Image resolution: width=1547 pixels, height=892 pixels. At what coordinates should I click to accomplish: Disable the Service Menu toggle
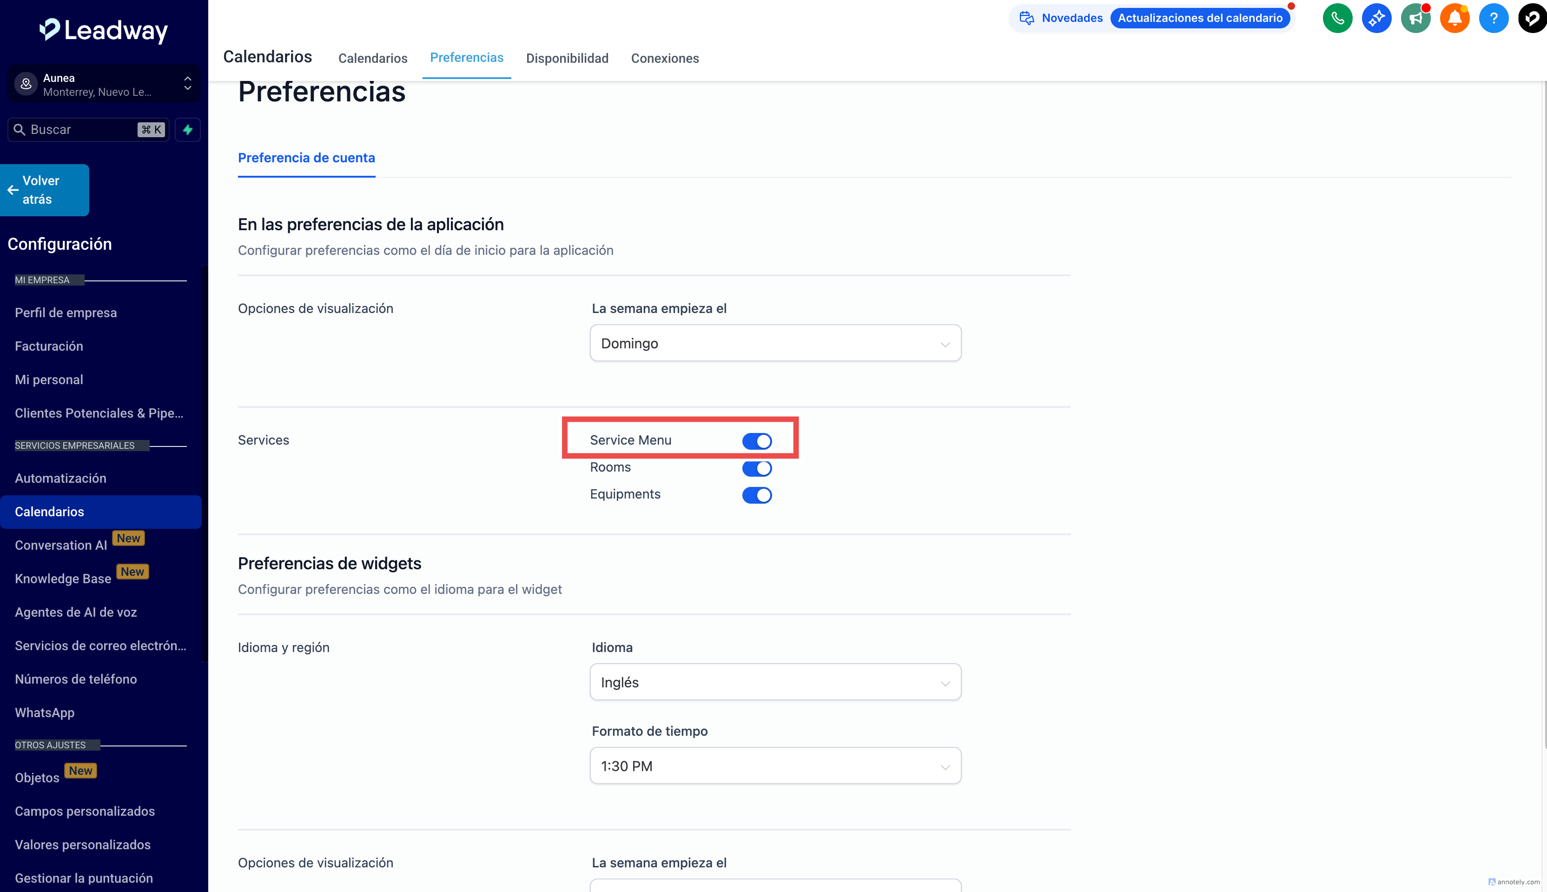coord(757,441)
